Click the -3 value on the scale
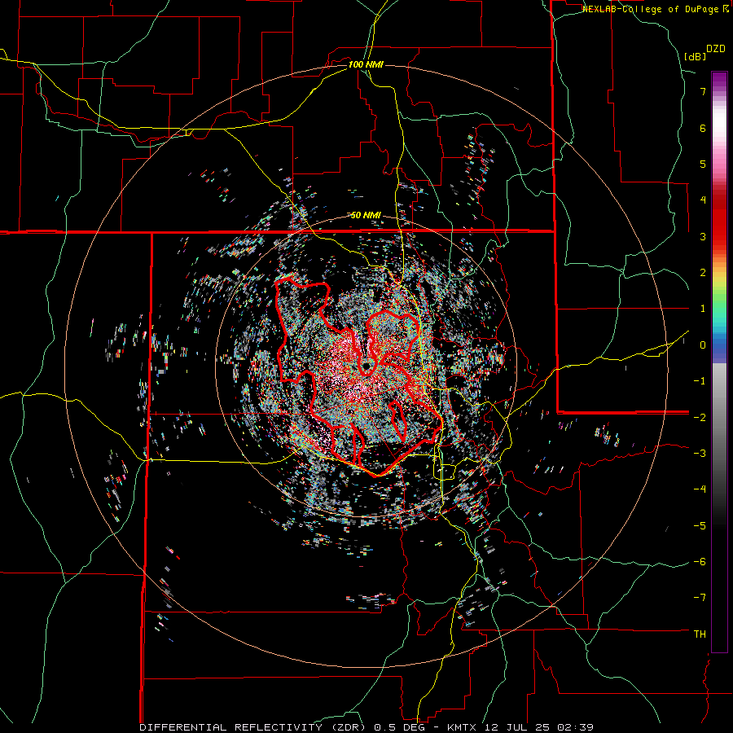This screenshot has height=733, width=733. [700, 454]
